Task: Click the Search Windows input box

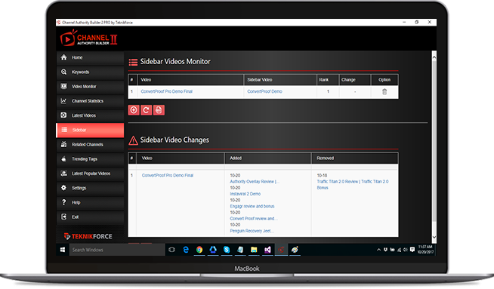Action: pos(117,250)
